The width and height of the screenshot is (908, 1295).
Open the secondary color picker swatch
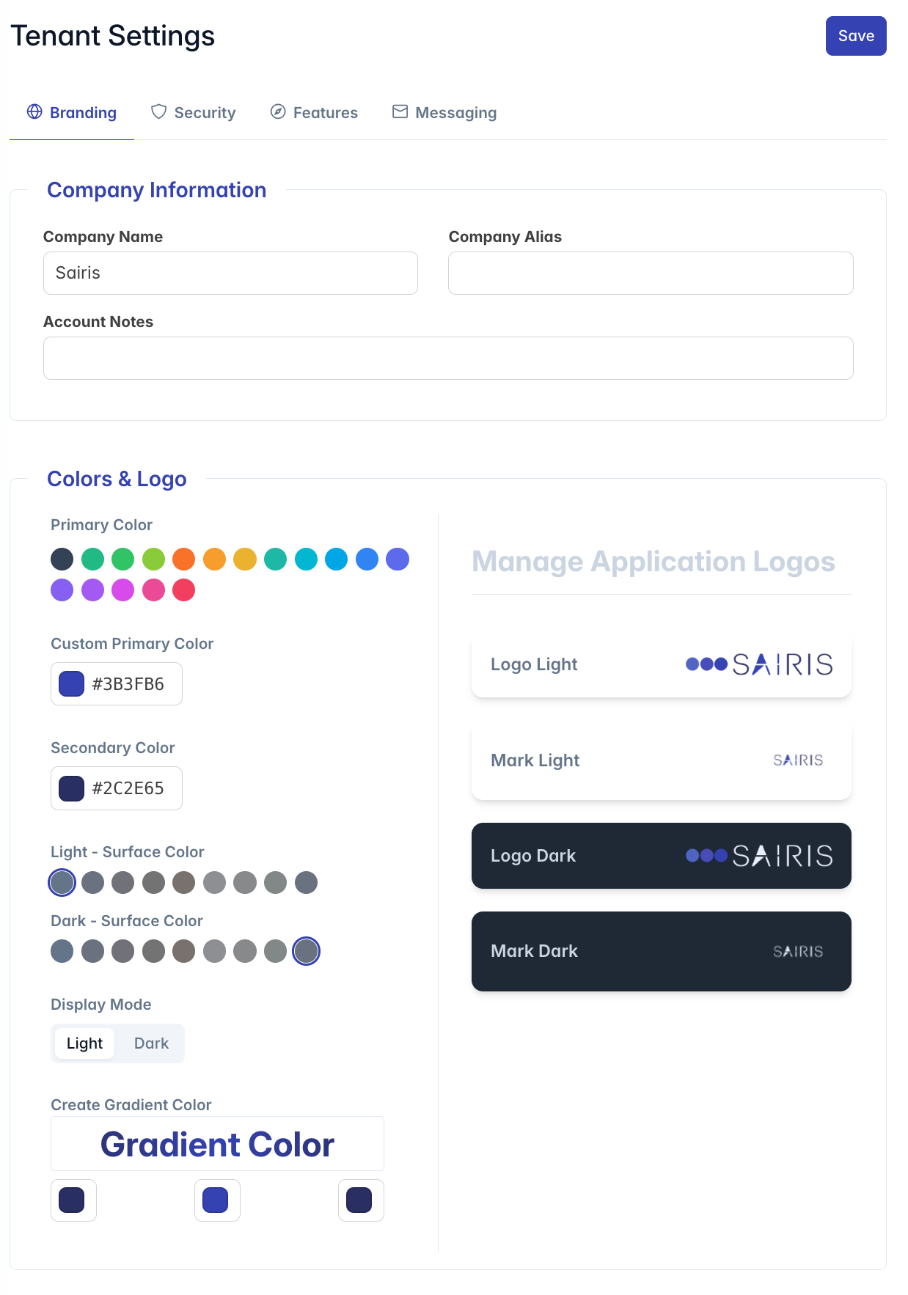[x=71, y=788]
